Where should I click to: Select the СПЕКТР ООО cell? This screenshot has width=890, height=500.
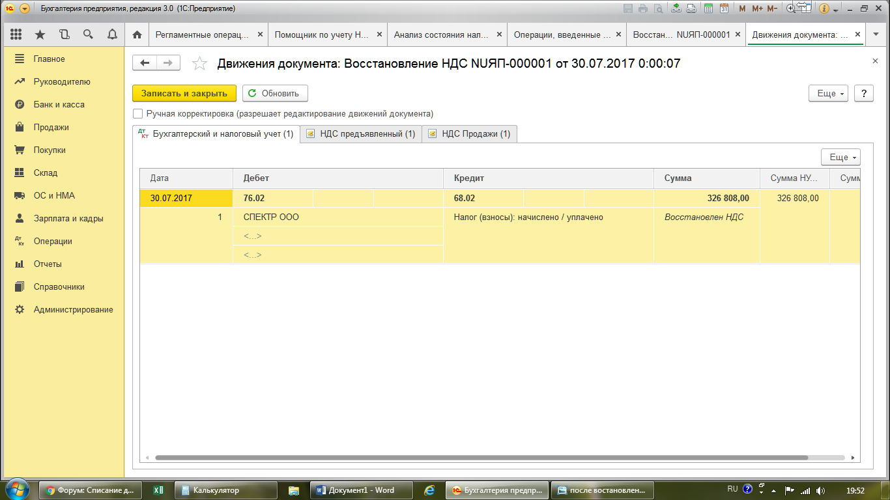point(337,217)
